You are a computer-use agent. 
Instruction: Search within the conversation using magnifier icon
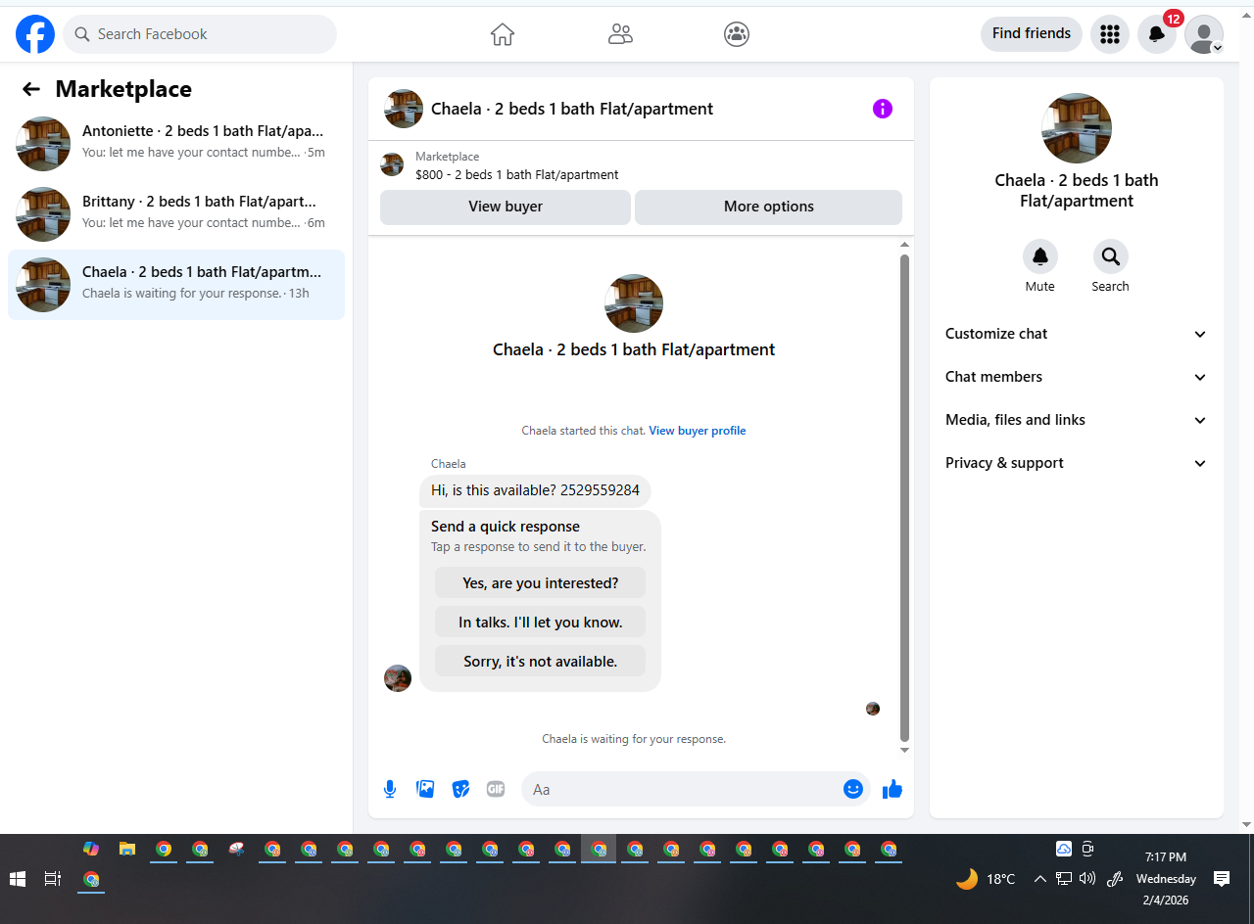coord(1111,256)
